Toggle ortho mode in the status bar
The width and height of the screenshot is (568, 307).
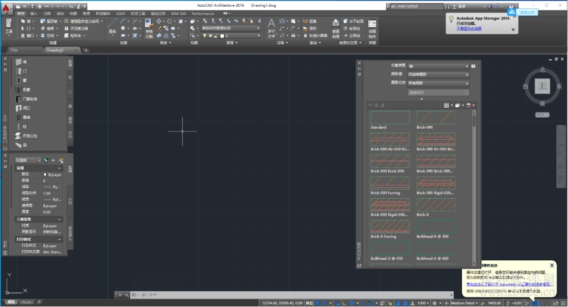pyautogui.click(x=344, y=303)
